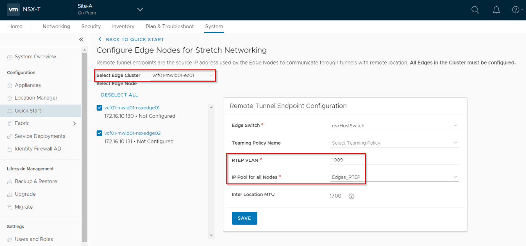Click the VMware NSX-T logo
This screenshot has height=246, width=526.
pyautogui.click(x=14, y=10)
